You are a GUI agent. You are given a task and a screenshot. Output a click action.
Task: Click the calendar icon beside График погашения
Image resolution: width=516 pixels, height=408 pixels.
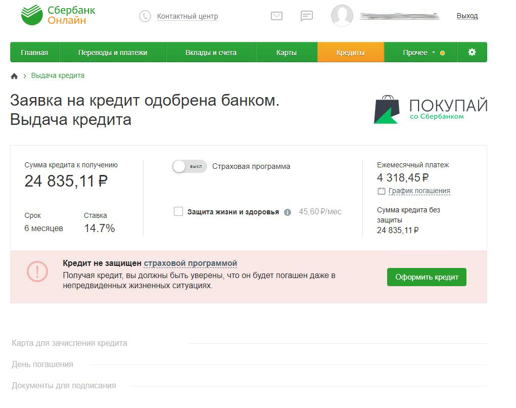pos(381,191)
